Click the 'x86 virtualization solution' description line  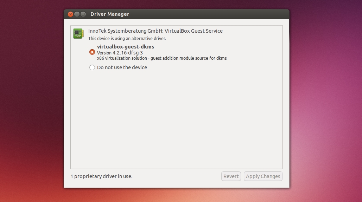click(x=162, y=58)
